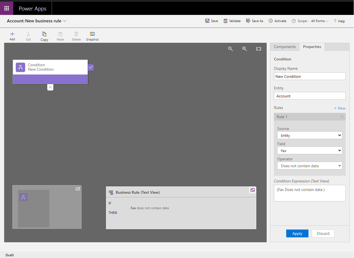Delete the selected component

76,36
